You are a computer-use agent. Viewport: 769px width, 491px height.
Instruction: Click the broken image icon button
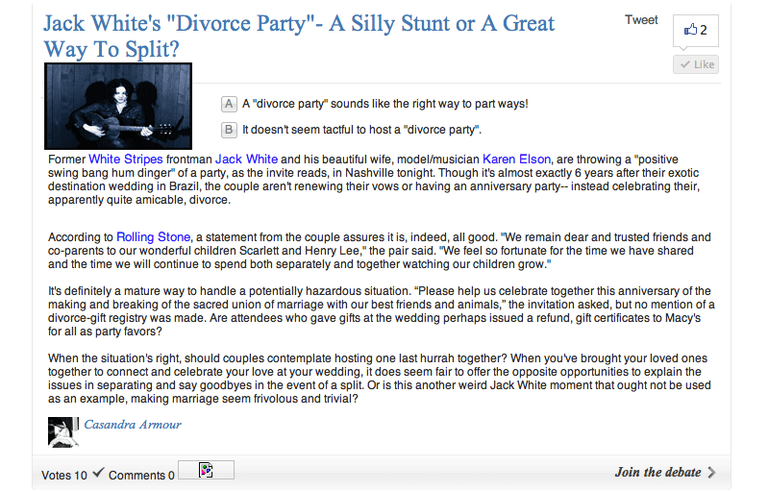(206, 470)
